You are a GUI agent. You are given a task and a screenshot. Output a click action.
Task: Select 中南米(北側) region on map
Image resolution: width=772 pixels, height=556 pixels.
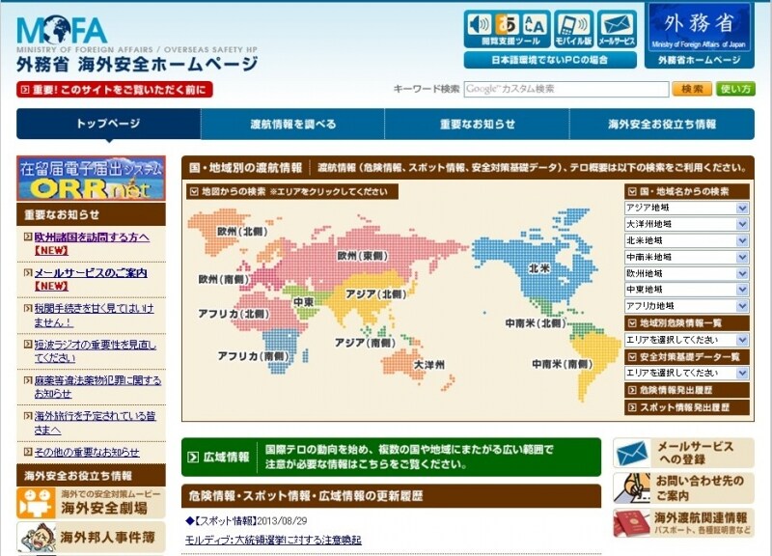536,323
